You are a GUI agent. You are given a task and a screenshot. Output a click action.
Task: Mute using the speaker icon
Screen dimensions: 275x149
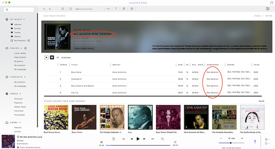coord(229,138)
